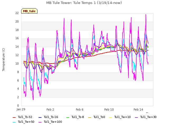Click the 16 y-axis tick label

click(x=17, y=38)
